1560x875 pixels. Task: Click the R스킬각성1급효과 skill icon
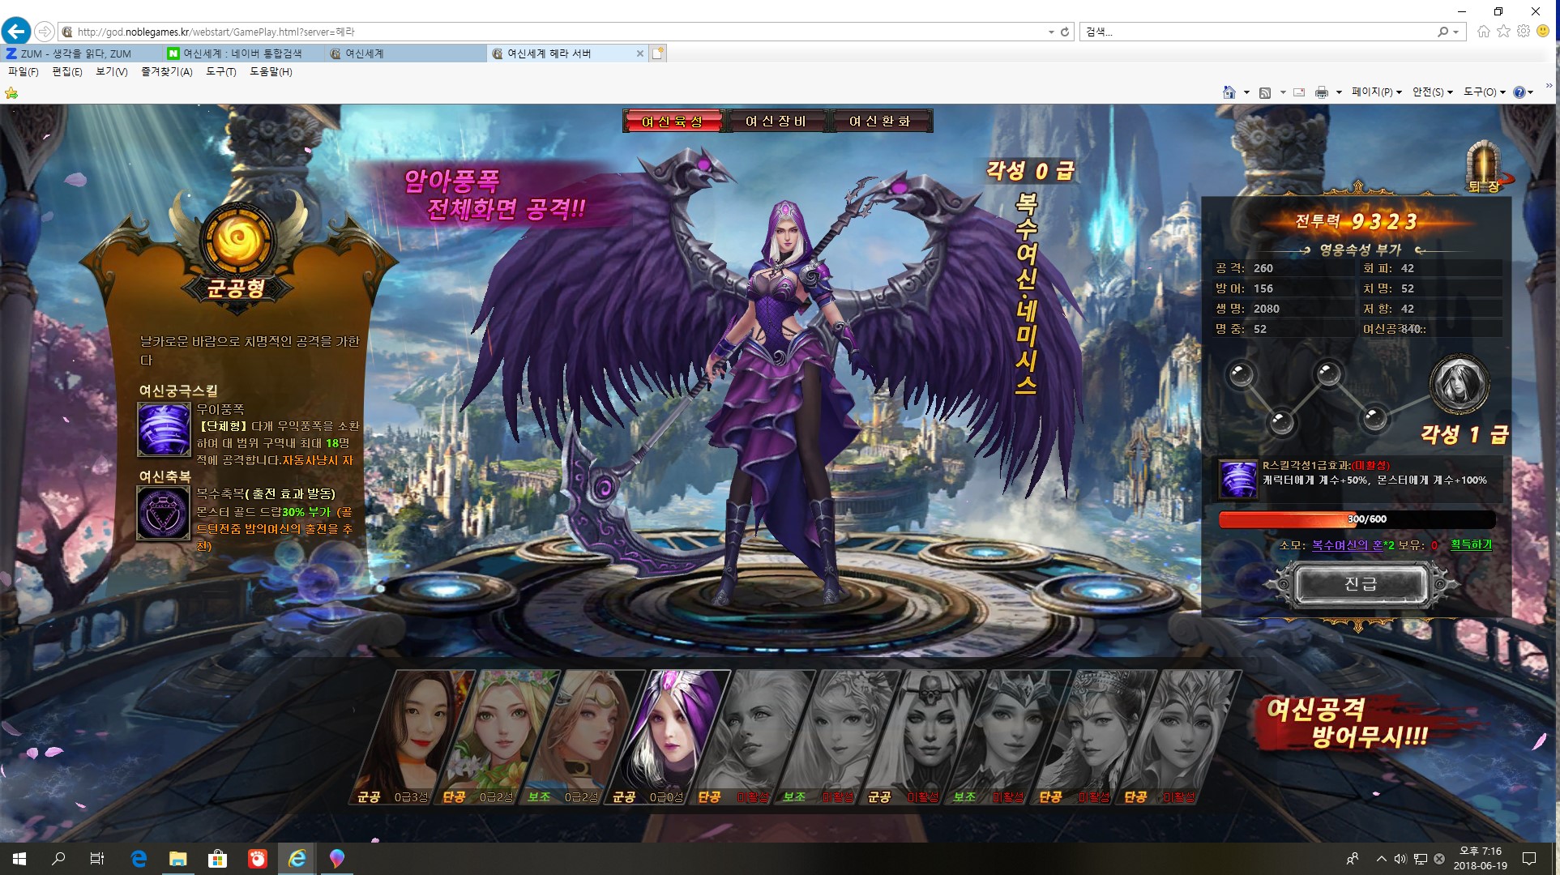tap(1239, 479)
